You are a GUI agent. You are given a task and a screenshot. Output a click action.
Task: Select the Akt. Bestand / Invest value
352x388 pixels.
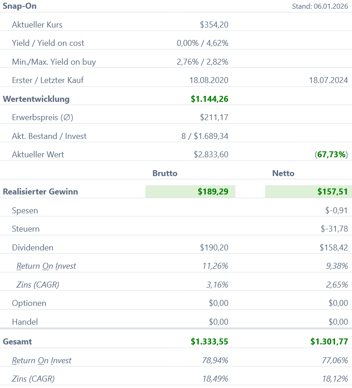(x=205, y=136)
